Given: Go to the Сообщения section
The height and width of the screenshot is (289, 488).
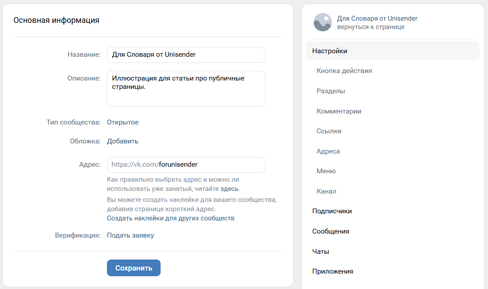Looking at the screenshot, I should [x=331, y=231].
